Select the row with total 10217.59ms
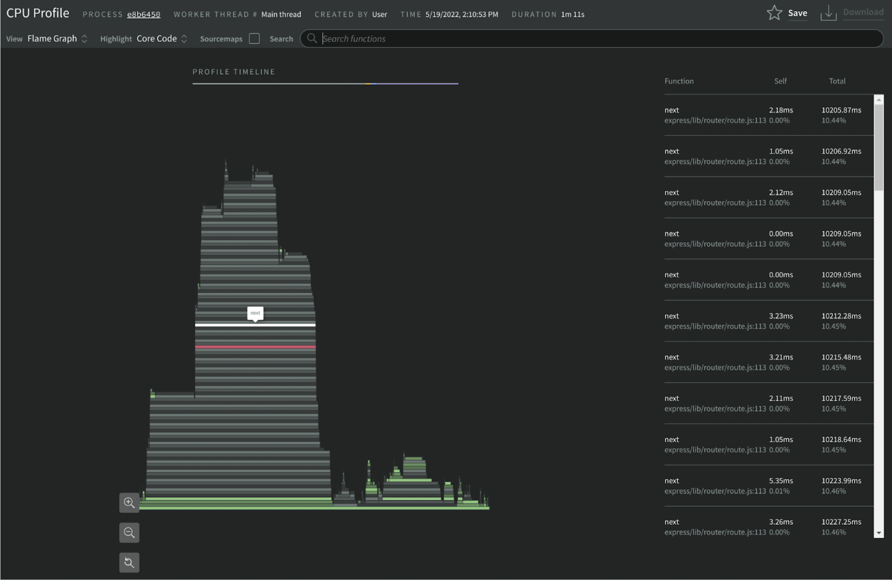Screen dimensions: 892x581 [769, 403]
